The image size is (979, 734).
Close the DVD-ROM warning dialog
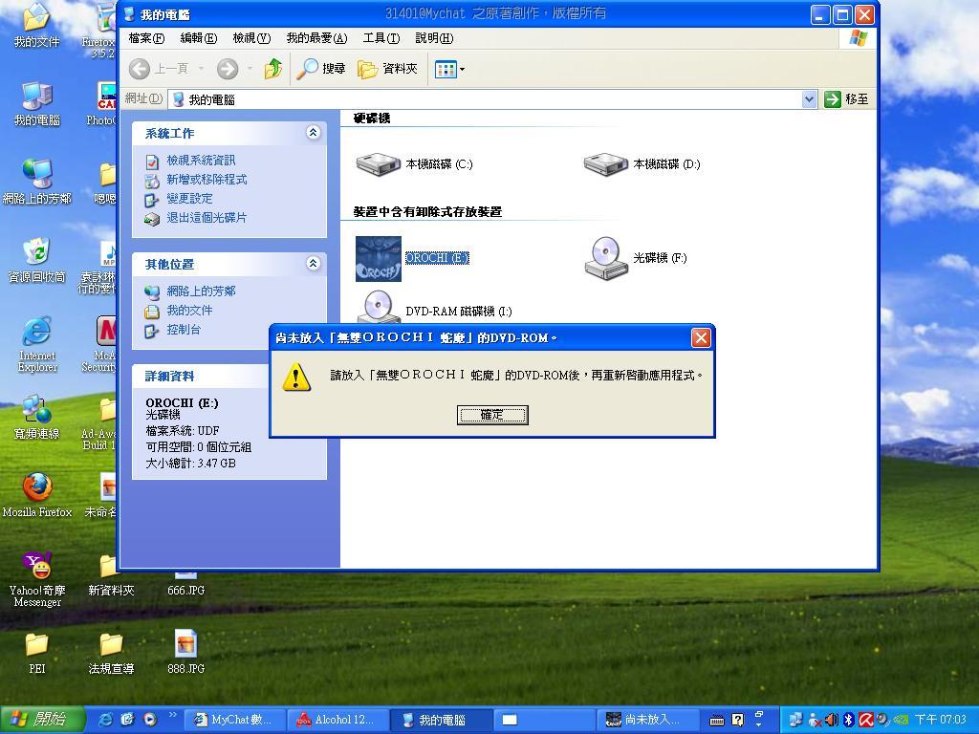click(701, 337)
